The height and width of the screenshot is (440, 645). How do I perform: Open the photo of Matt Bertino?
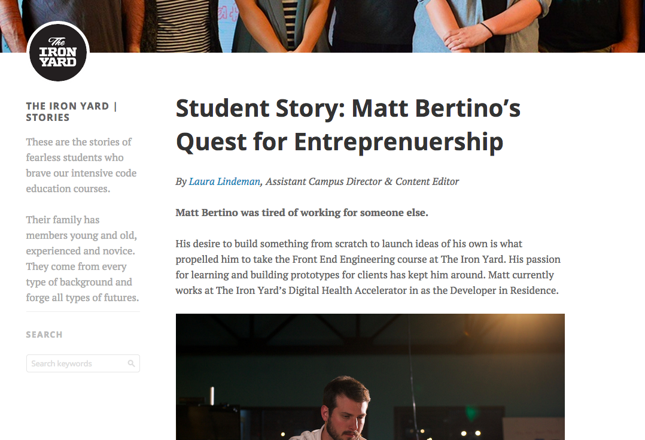(x=370, y=377)
